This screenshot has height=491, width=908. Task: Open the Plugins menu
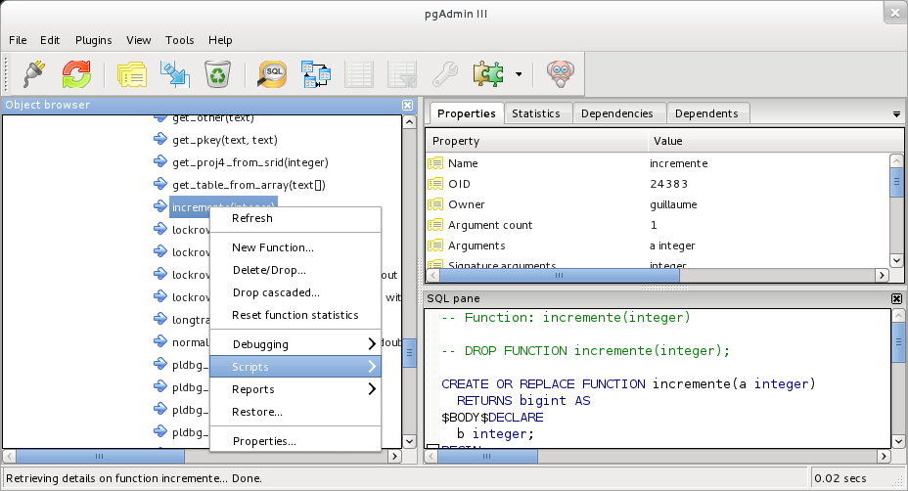(x=93, y=40)
